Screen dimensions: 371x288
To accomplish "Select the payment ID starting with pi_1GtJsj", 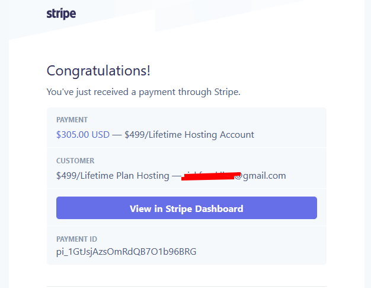I will pyautogui.click(x=126, y=252).
